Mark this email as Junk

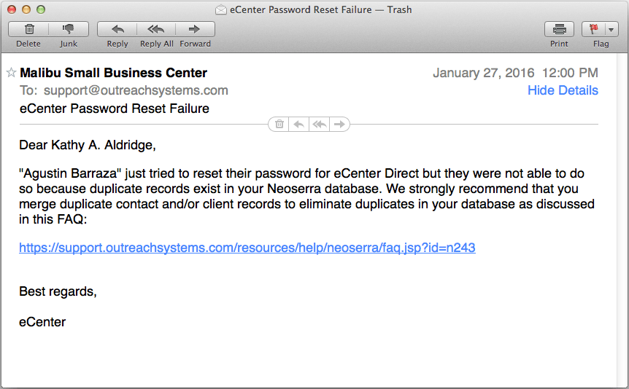[69, 29]
